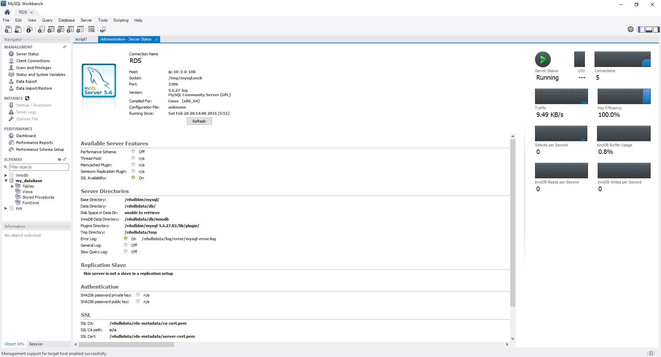Open the File menu
The width and height of the screenshot is (661, 357).
click(x=6, y=20)
